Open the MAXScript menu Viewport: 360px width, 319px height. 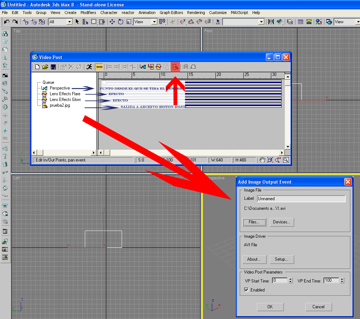(239, 13)
